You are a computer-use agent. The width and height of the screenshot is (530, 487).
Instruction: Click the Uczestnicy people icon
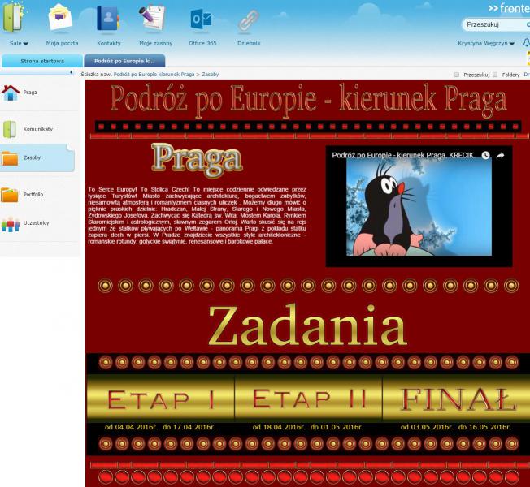tap(11, 224)
